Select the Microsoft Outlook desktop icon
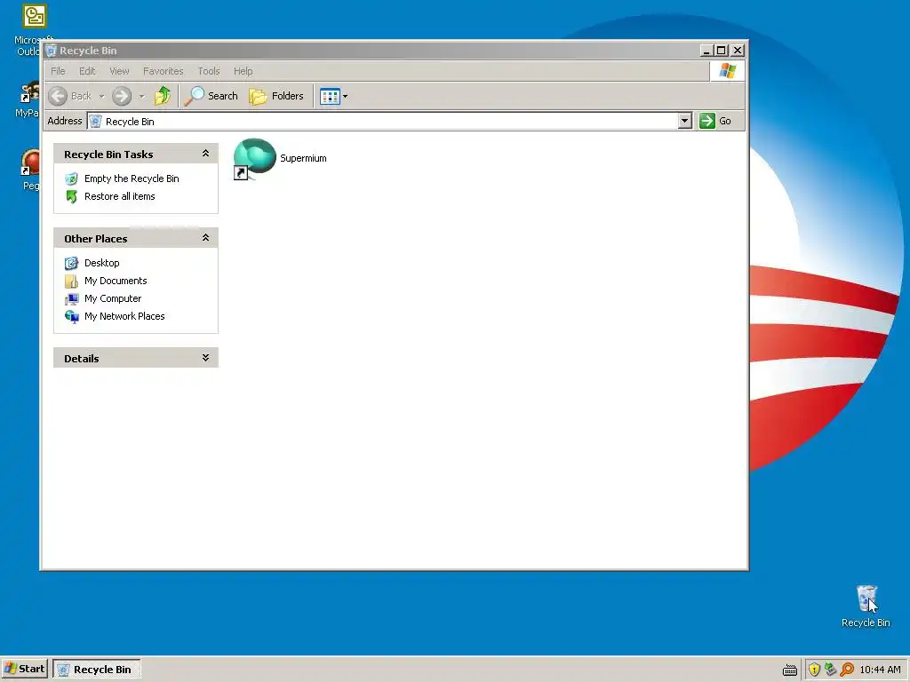The width and height of the screenshot is (910, 682). [35, 17]
